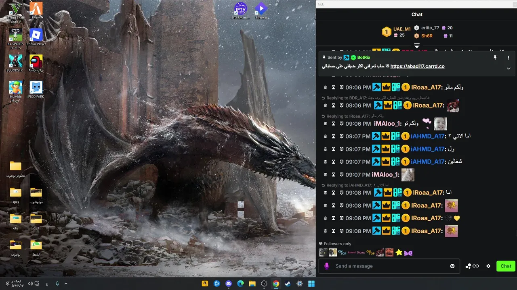Launch Among Us from desktop

(x=36, y=64)
